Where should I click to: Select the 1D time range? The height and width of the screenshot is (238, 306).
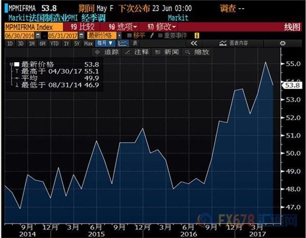pos(10,43)
